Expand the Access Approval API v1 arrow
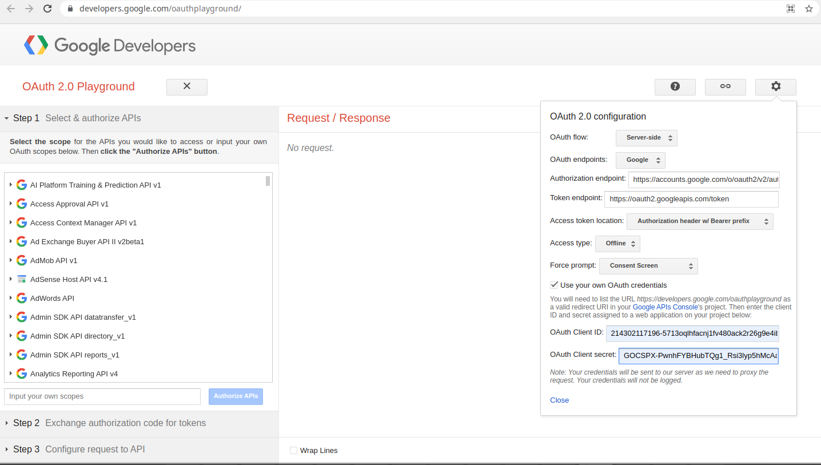Viewport: 821px width, 465px height. (11, 204)
